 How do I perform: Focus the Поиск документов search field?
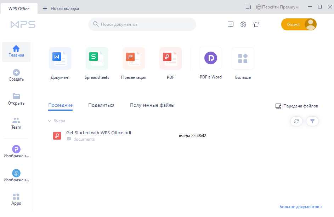[142, 24]
